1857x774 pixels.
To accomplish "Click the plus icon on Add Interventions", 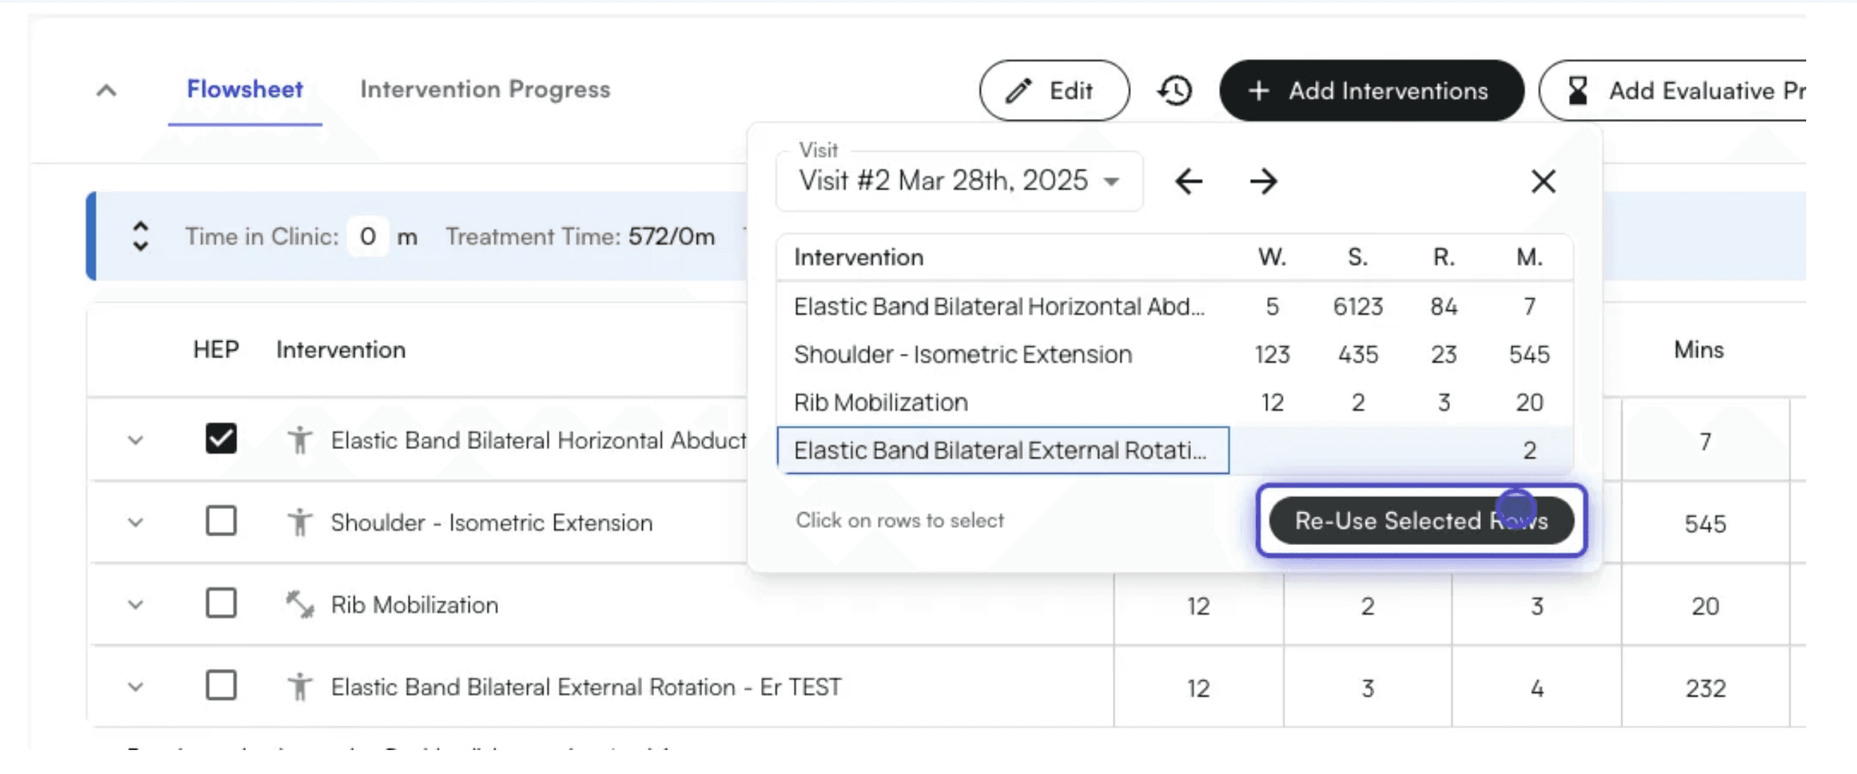I will pos(1259,91).
